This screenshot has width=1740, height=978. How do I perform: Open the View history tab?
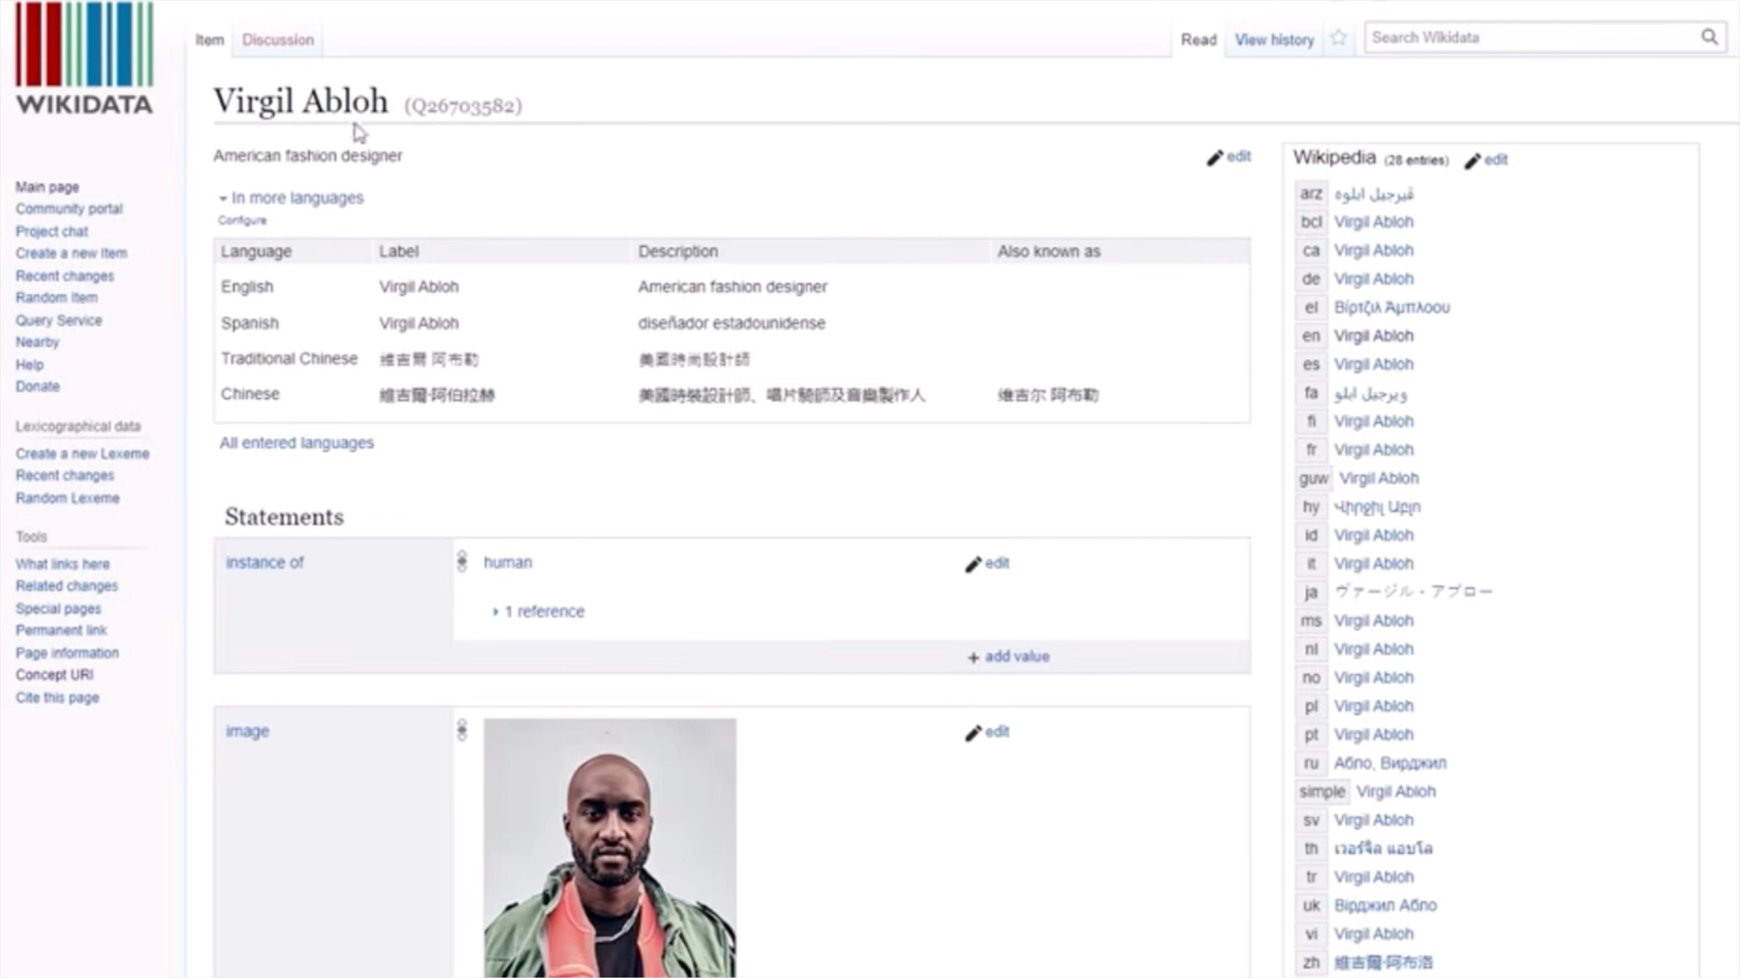(1274, 40)
